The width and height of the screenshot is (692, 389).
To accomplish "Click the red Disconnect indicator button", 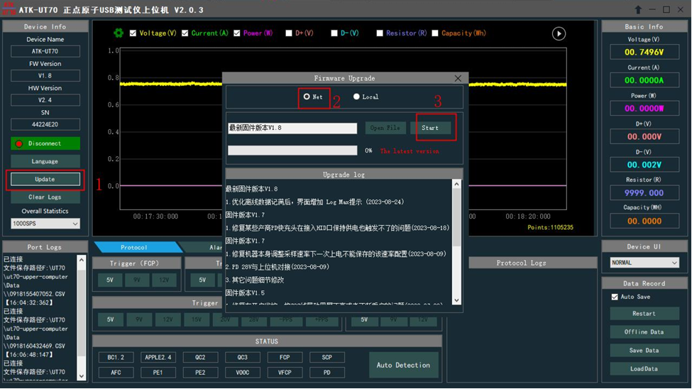I will pyautogui.click(x=45, y=143).
